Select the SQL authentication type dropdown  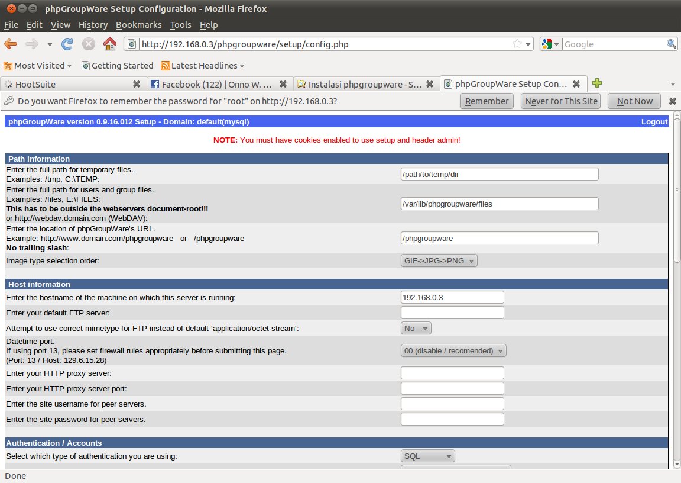[x=428, y=456]
